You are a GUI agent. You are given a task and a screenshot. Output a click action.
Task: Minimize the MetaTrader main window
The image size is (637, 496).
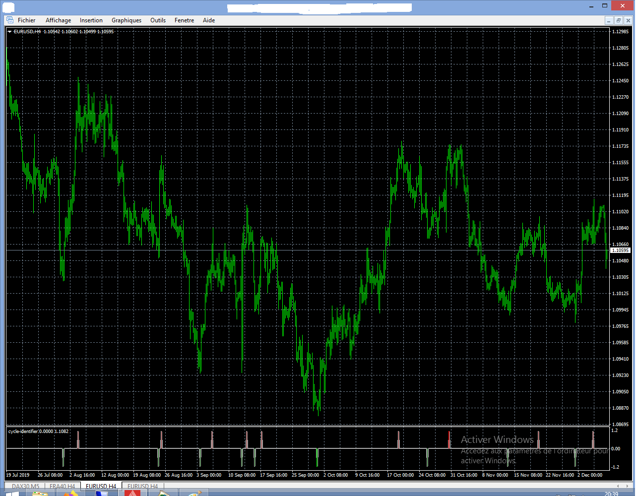point(591,6)
